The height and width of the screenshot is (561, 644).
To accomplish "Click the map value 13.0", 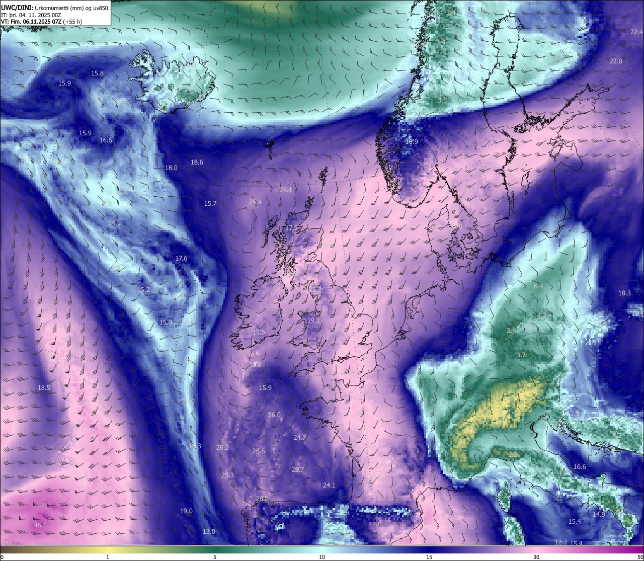I will pyautogui.click(x=209, y=532).
